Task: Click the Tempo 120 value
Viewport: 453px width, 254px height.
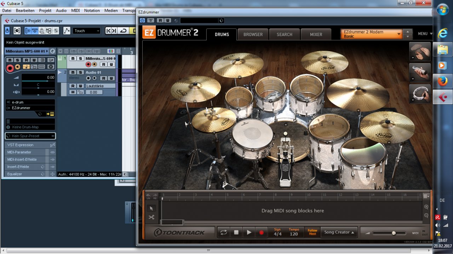Action: pyautogui.click(x=294, y=234)
